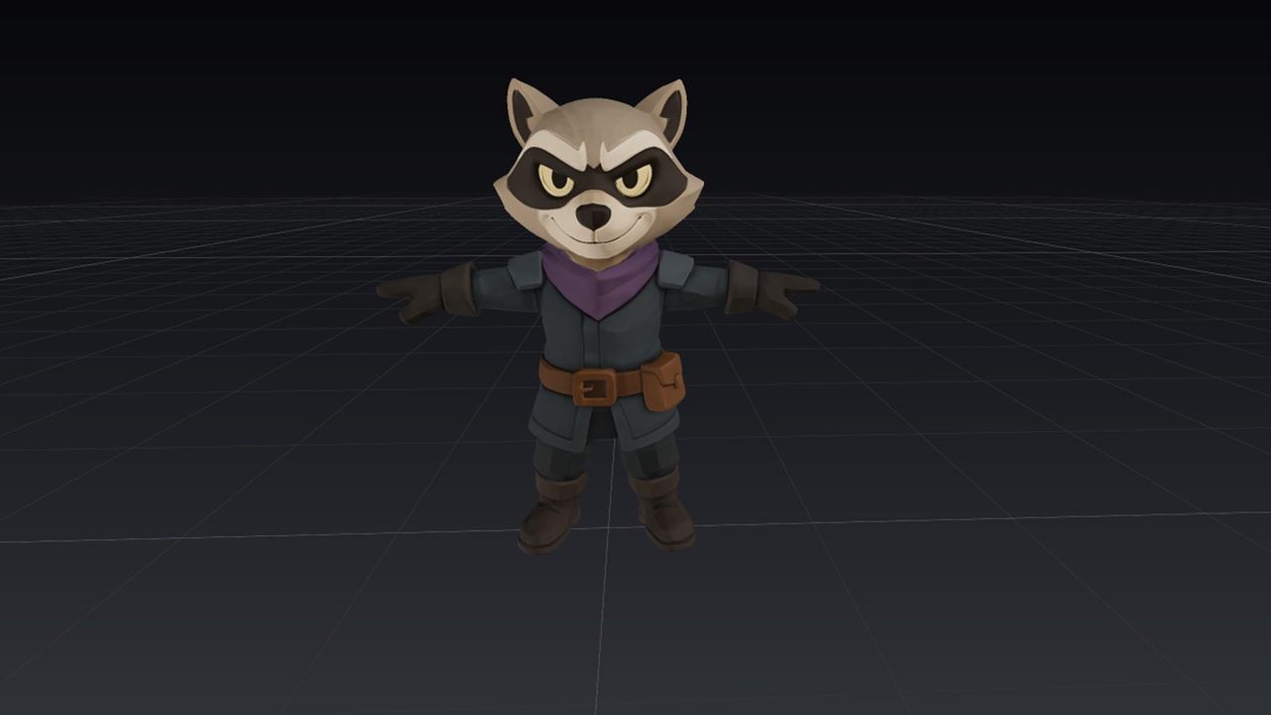This screenshot has width=1271, height=715.
Task: Select the leather pouch on the belt
Action: 663,381
